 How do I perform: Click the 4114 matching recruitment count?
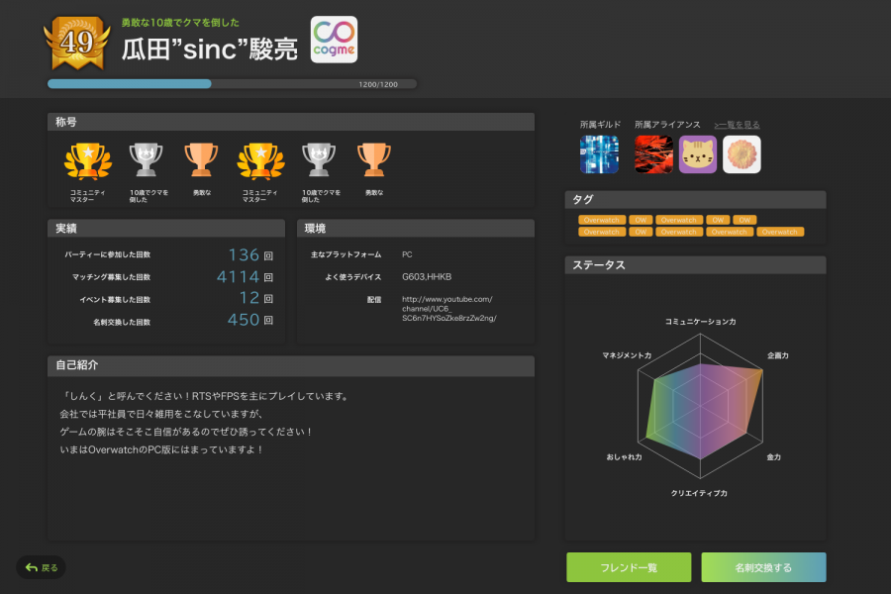(x=238, y=277)
